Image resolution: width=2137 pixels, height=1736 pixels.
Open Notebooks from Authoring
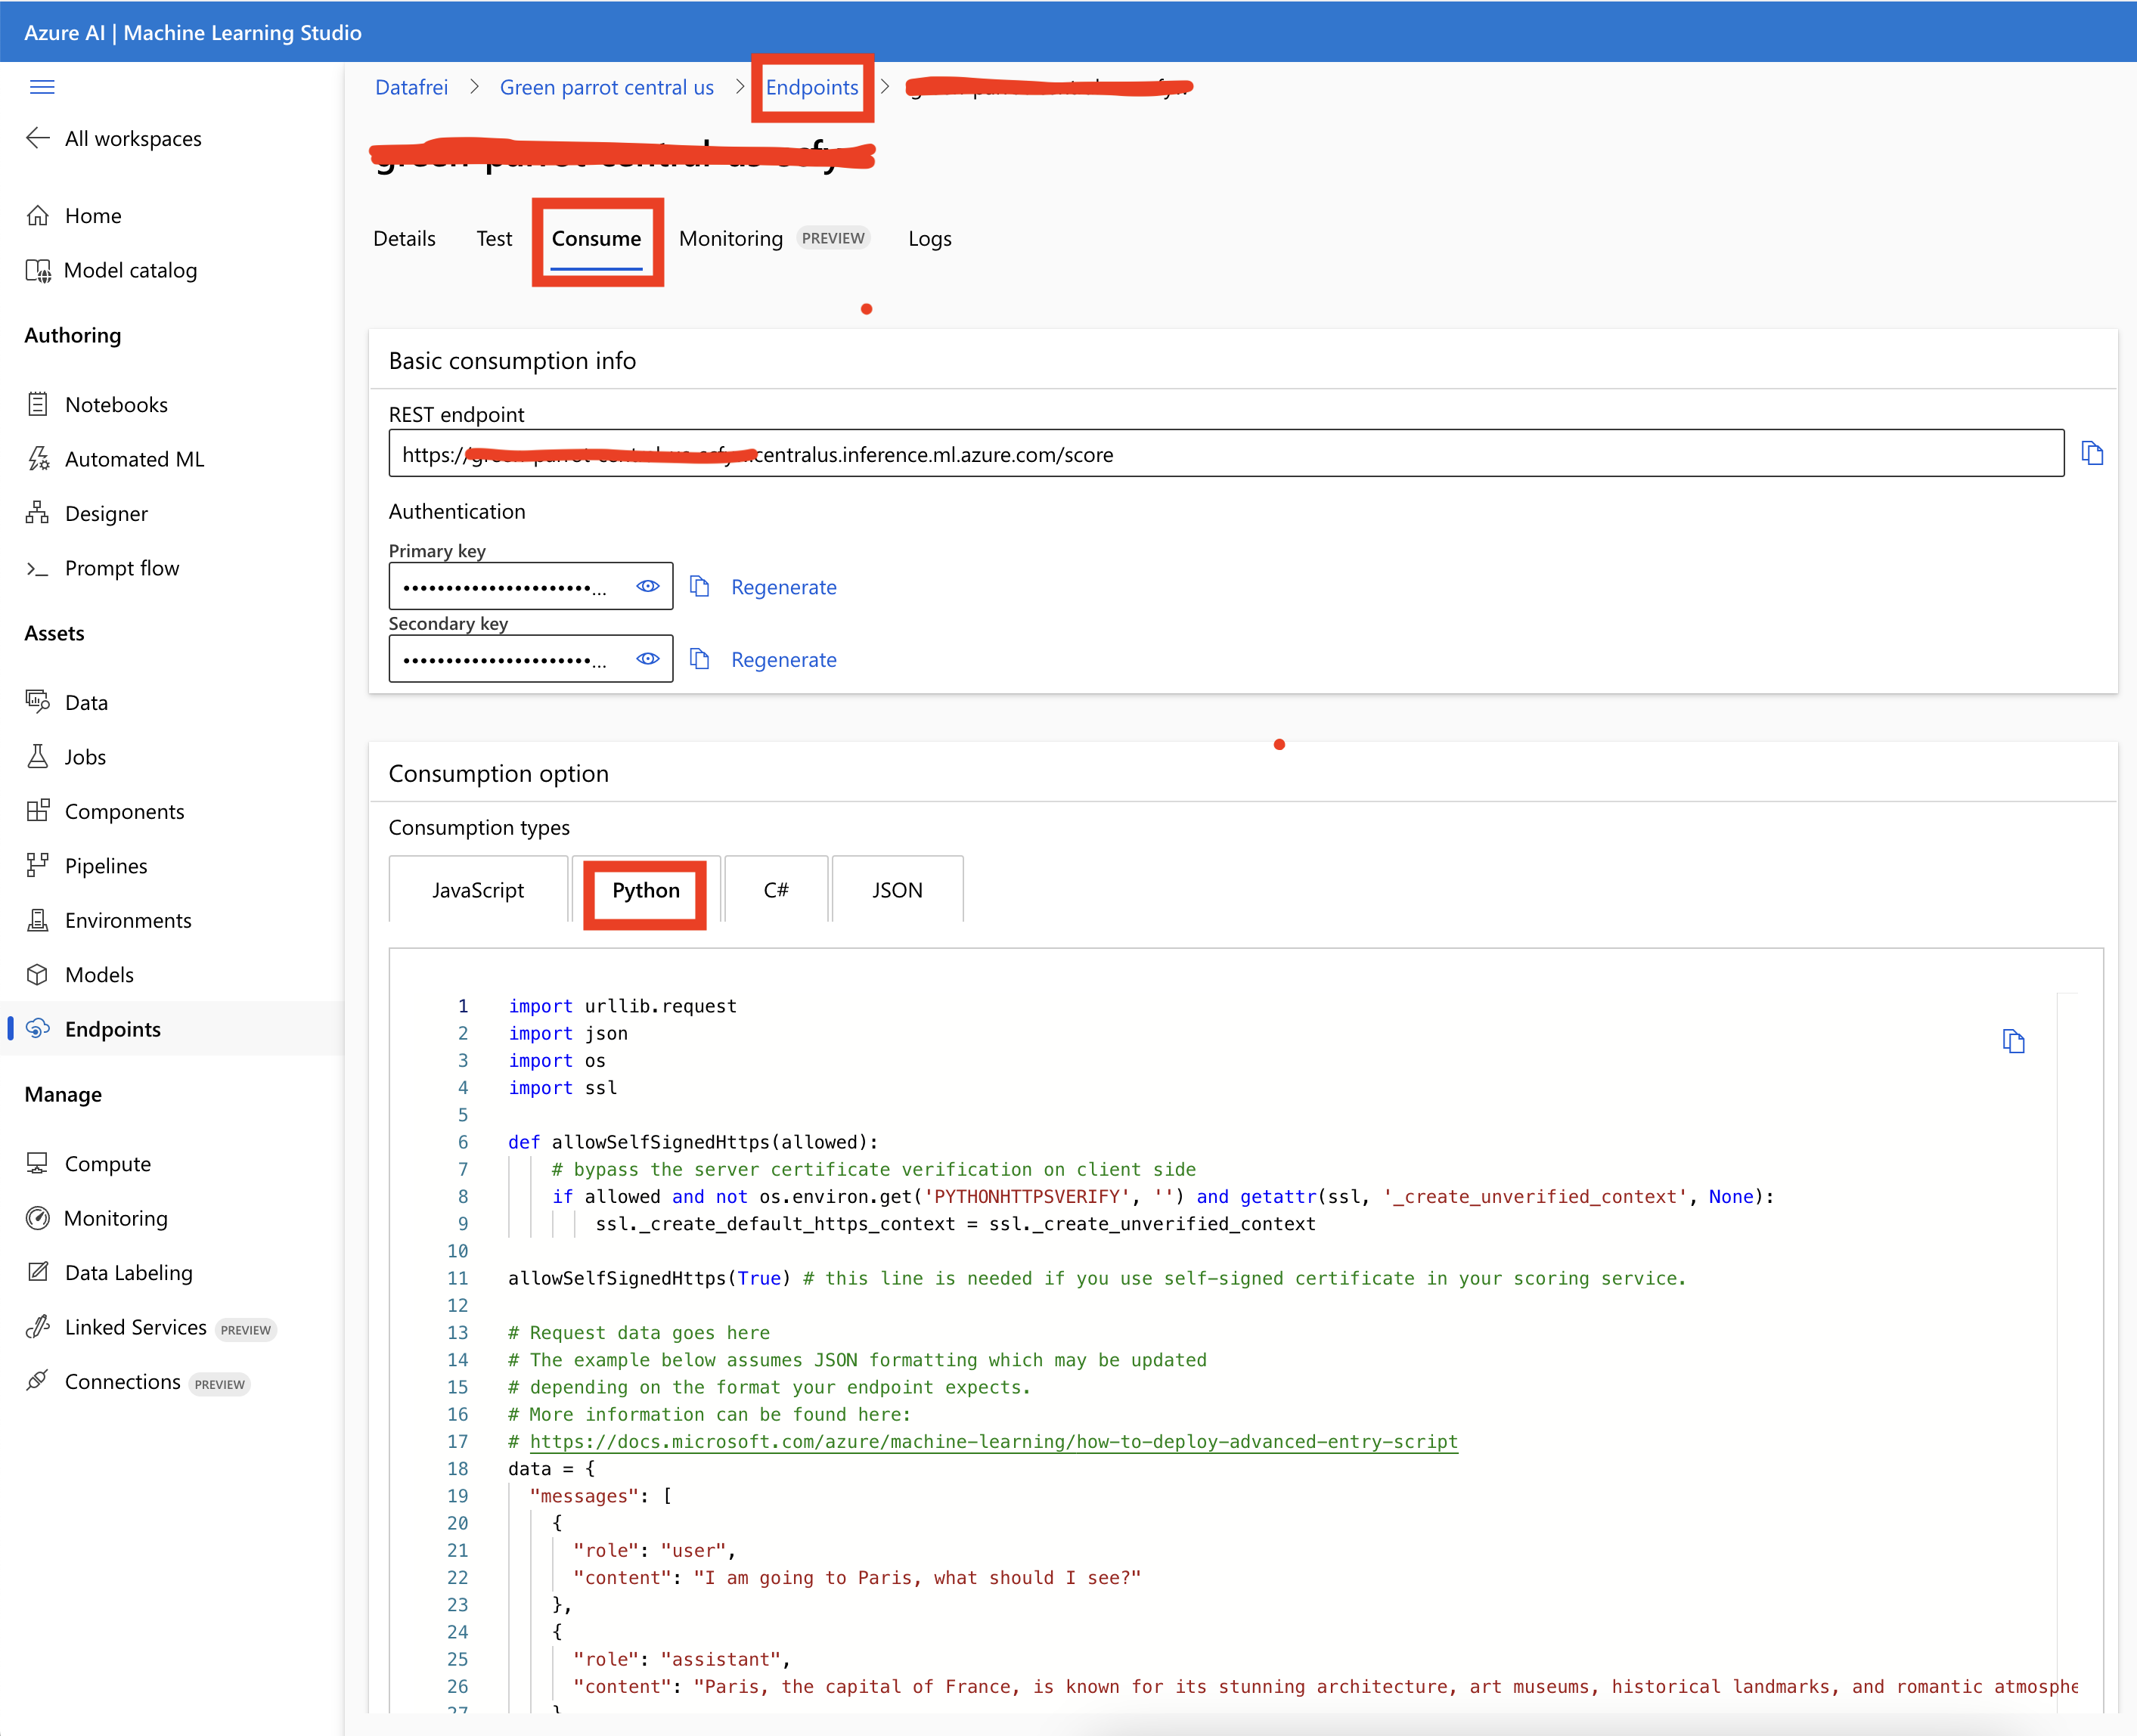coord(97,405)
